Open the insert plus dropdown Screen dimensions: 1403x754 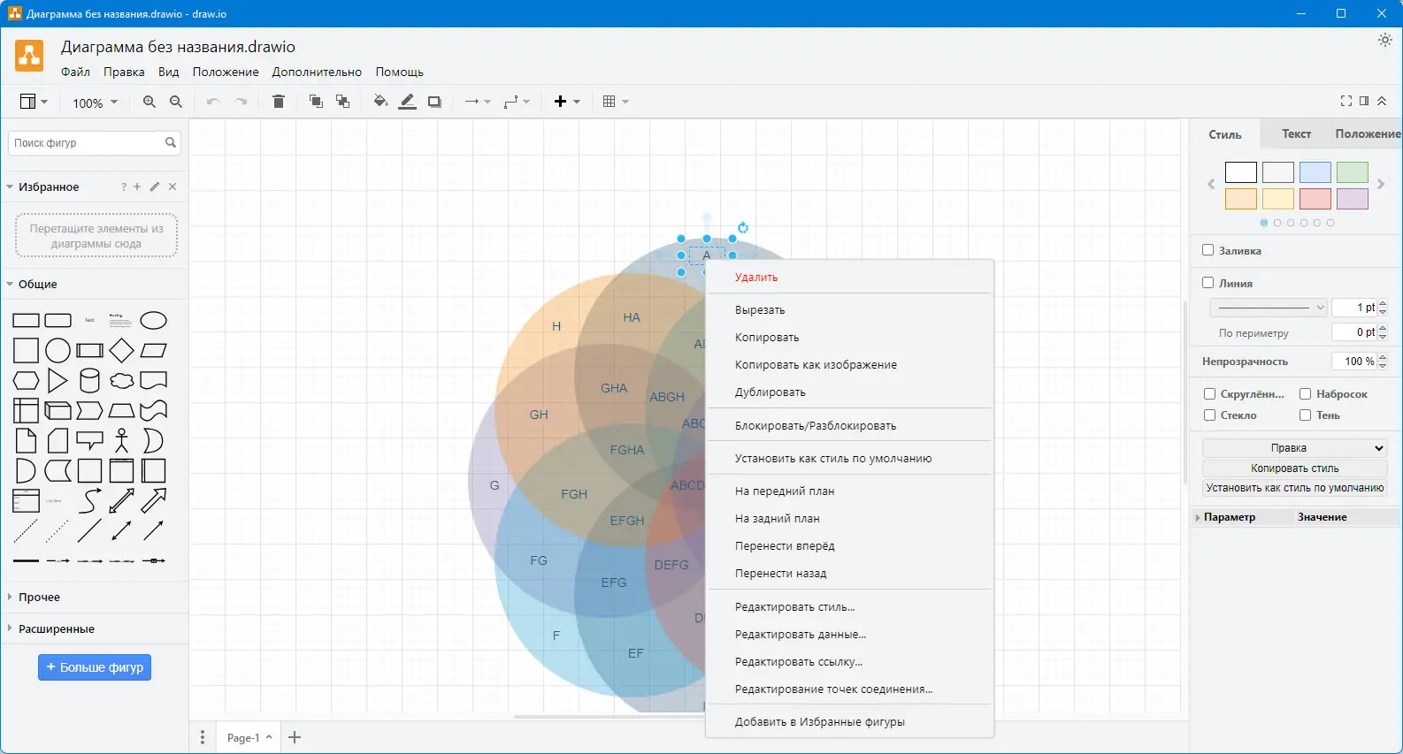pyautogui.click(x=567, y=102)
